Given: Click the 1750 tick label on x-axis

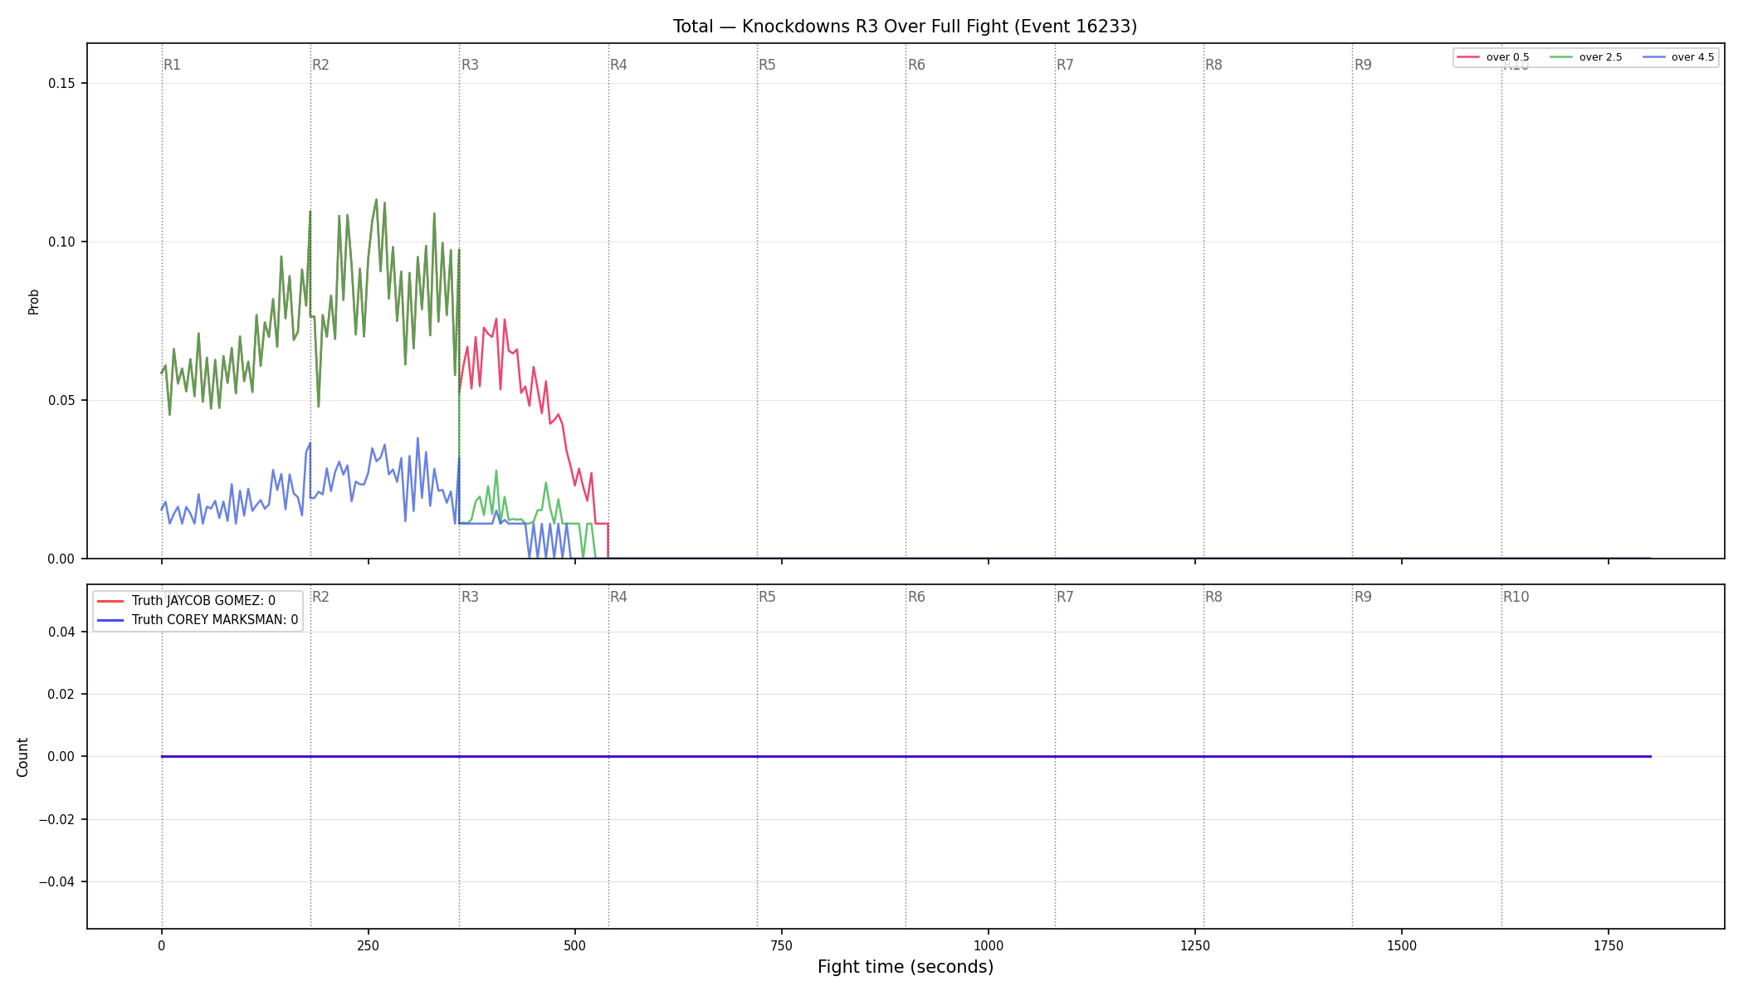Looking at the screenshot, I should click(1609, 945).
